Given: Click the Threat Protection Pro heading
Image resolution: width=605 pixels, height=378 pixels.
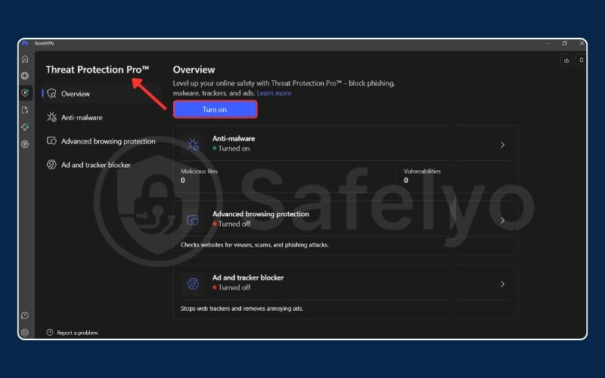Looking at the screenshot, I should coord(98,70).
